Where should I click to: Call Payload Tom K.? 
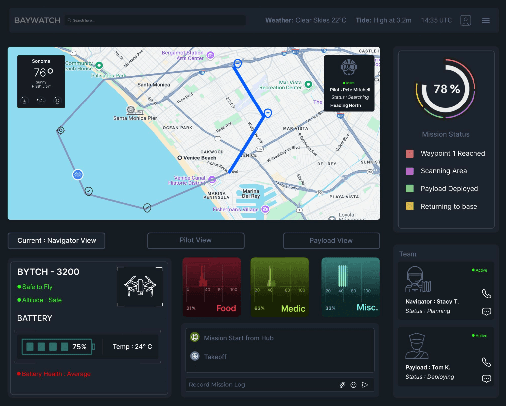(486, 362)
